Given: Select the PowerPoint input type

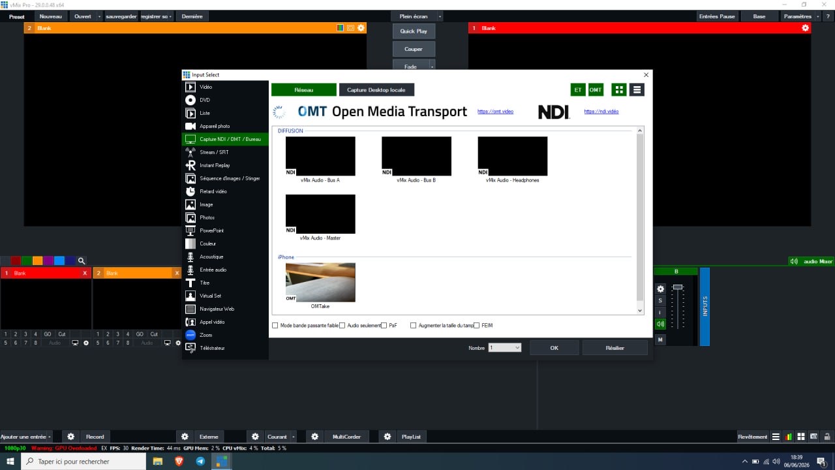Looking at the screenshot, I should pos(225,230).
